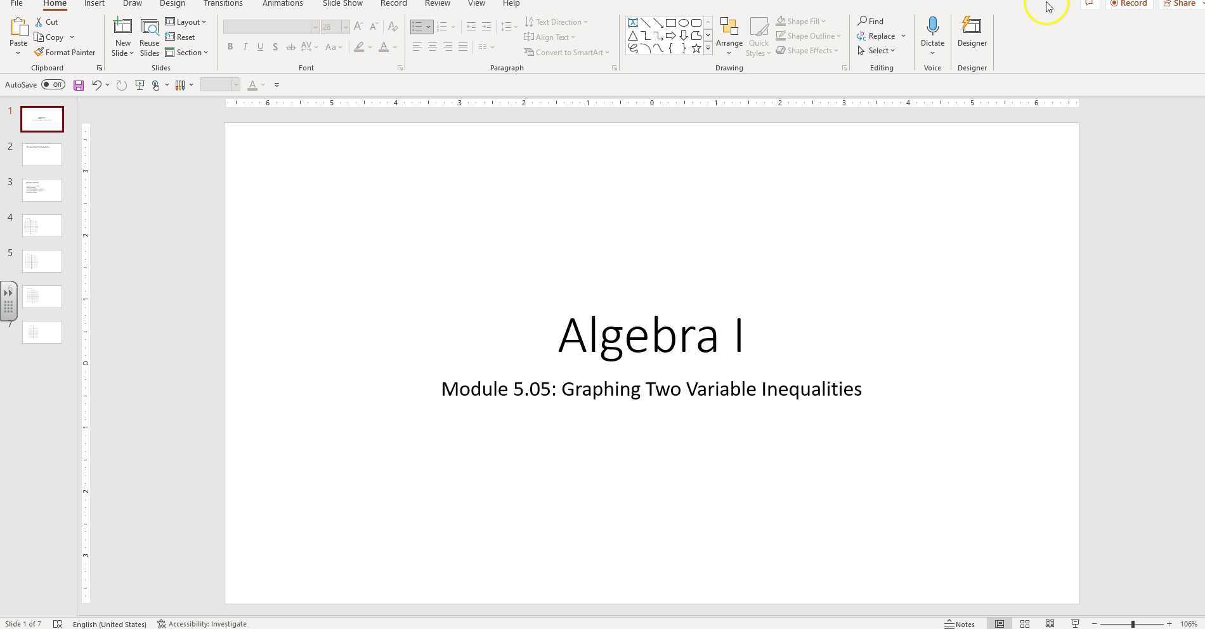This screenshot has height=629, width=1205.
Task: Open the File tab
Action: coord(16,4)
